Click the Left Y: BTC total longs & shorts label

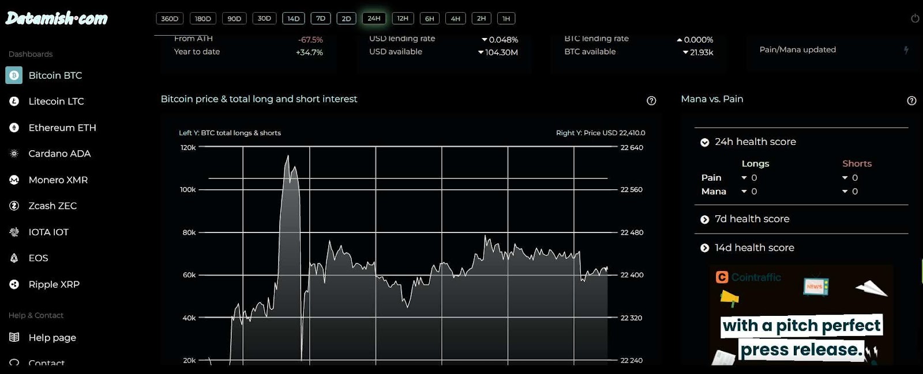(230, 133)
